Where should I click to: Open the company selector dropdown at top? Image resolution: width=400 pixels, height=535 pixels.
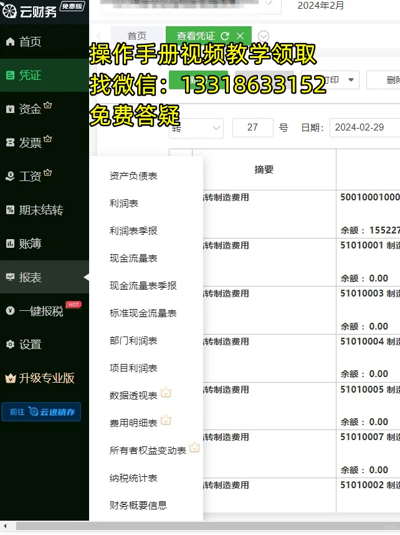pos(269,3)
